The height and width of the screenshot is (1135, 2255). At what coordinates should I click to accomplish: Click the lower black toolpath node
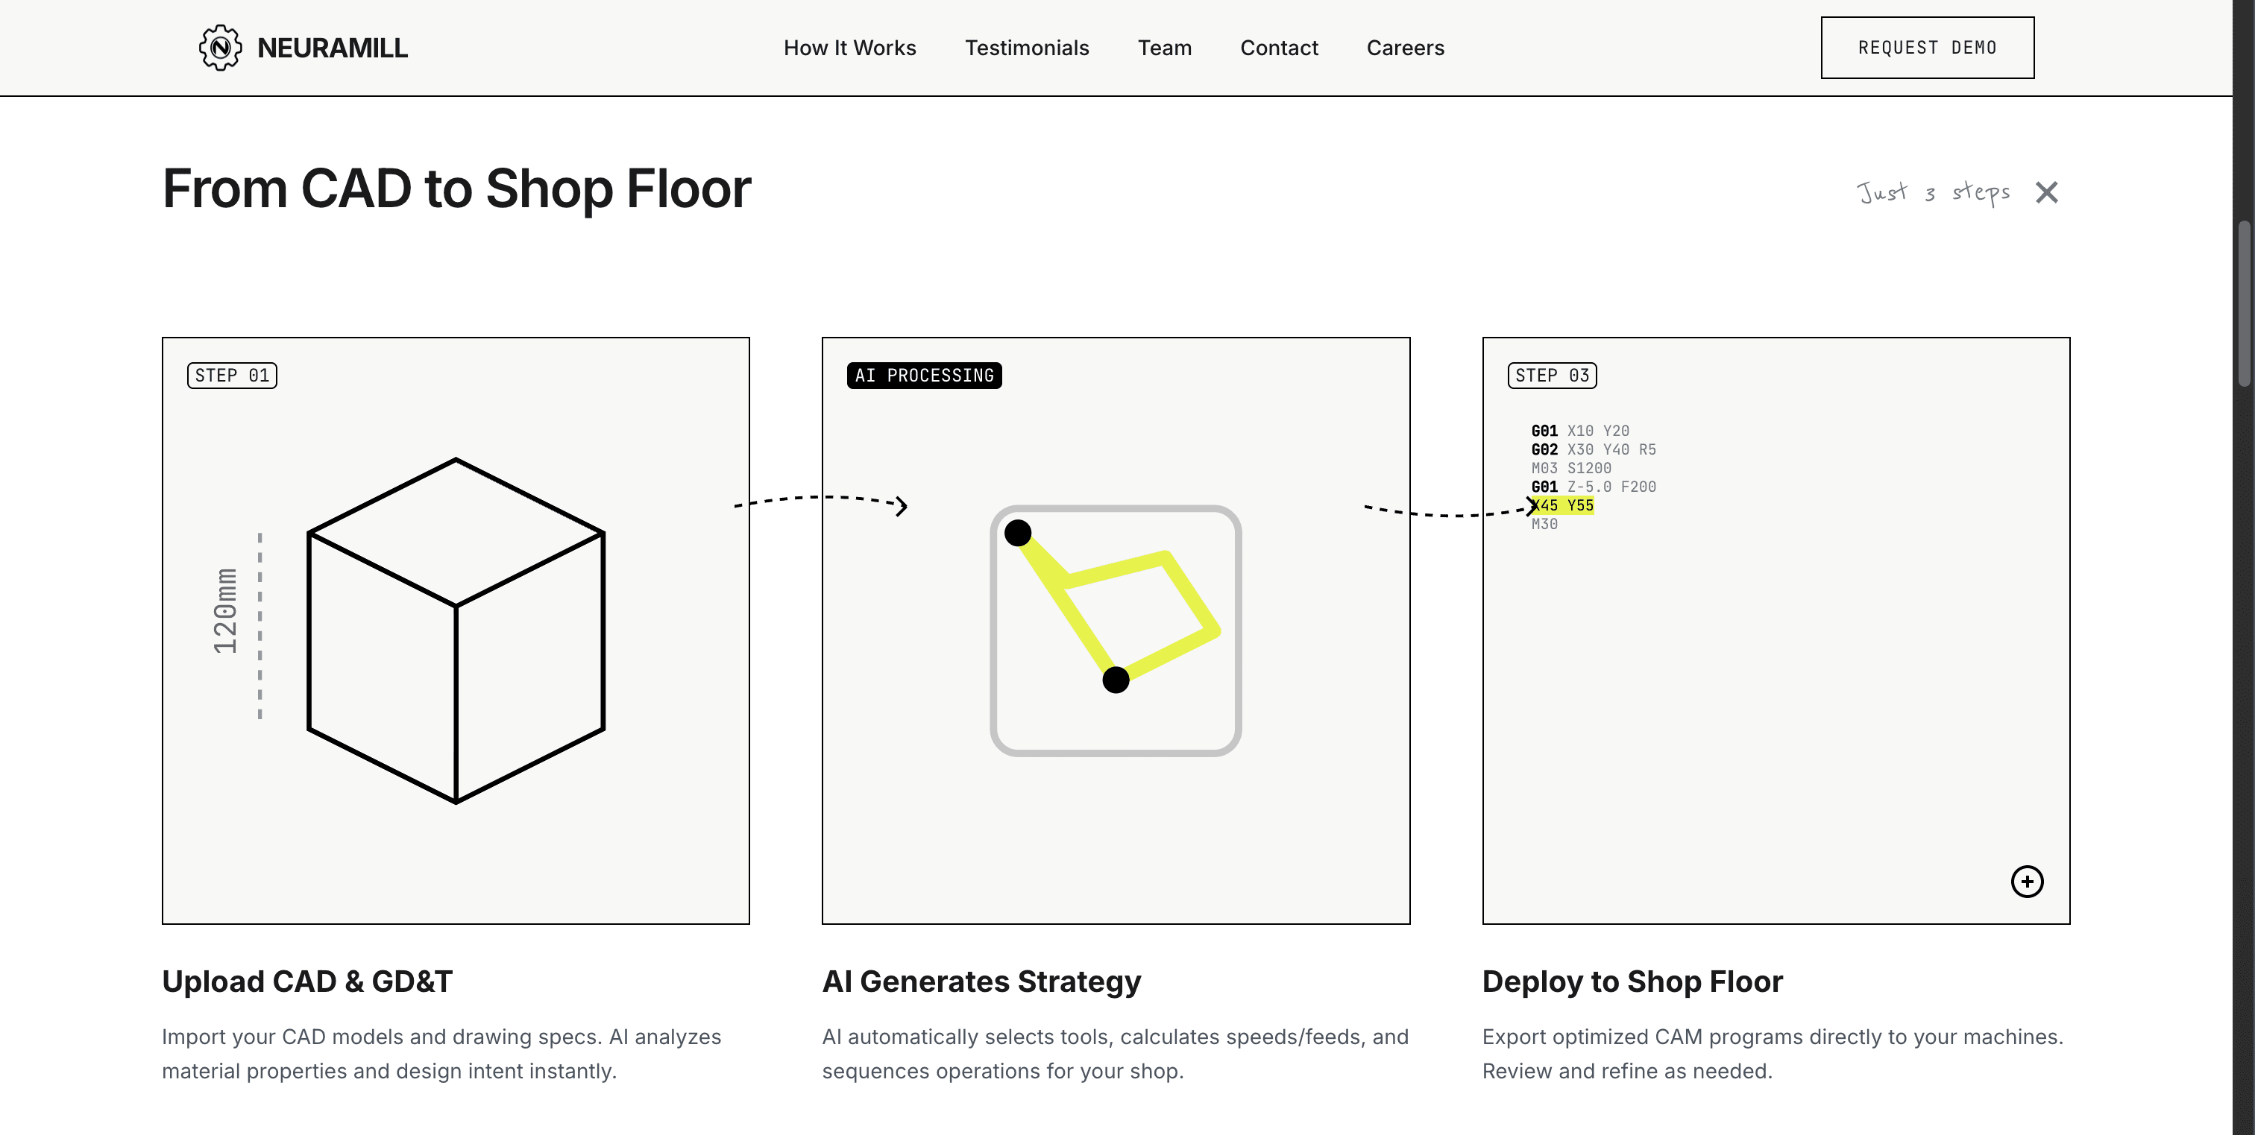[1116, 680]
